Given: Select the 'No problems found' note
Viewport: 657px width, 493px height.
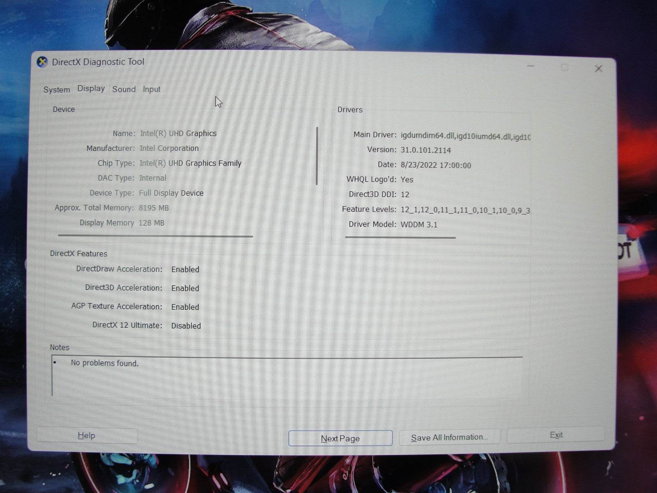Looking at the screenshot, I should (x=105, y=363).
